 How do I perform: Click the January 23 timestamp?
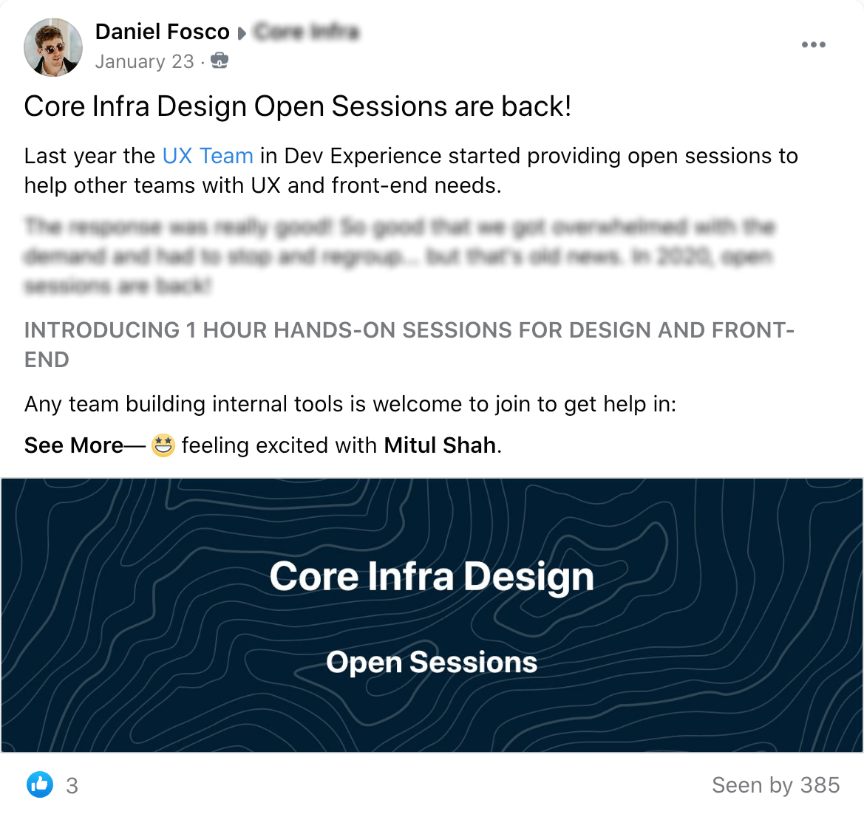click(x=144, y=61)
